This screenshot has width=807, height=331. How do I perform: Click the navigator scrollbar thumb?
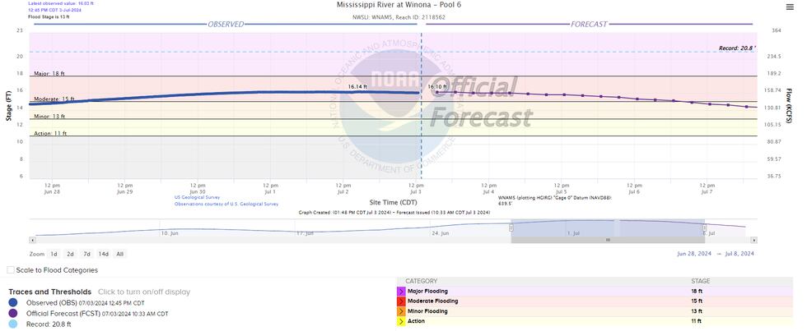point(608,240)
